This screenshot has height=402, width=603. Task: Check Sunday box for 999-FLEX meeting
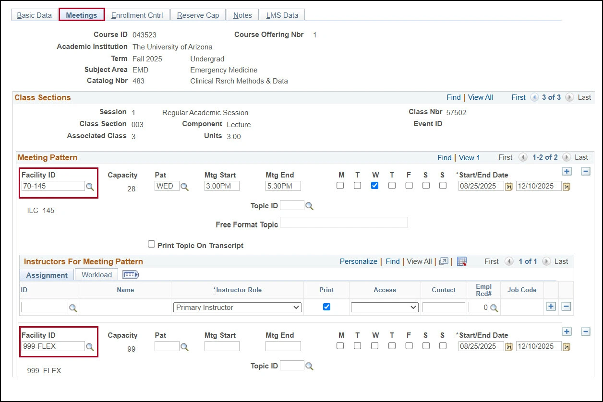coord(443,345)
